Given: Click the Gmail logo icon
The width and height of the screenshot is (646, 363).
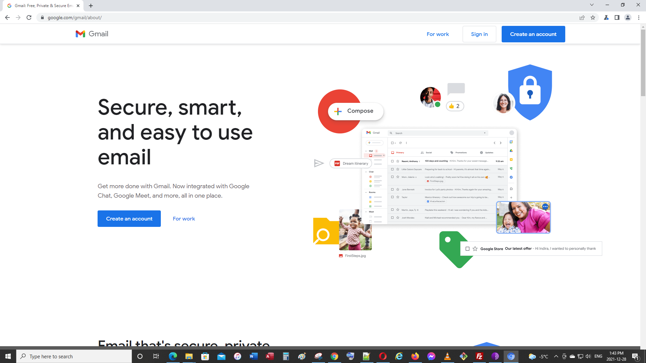Looking at the screenshot, I should point(80,34).
